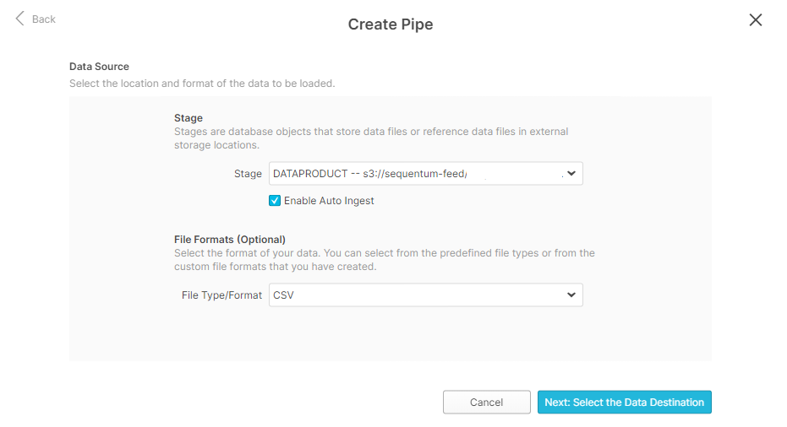Click the Enable Auto Ingest label text
This screenshot has width=787, height=427.
[x=329, y=201]
